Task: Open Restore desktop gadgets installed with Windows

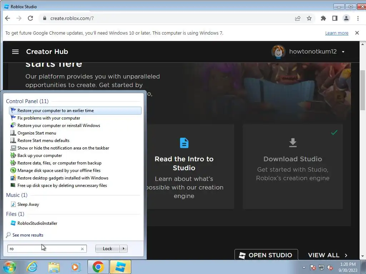Action: pyautogui.click(x=75, y=178)
